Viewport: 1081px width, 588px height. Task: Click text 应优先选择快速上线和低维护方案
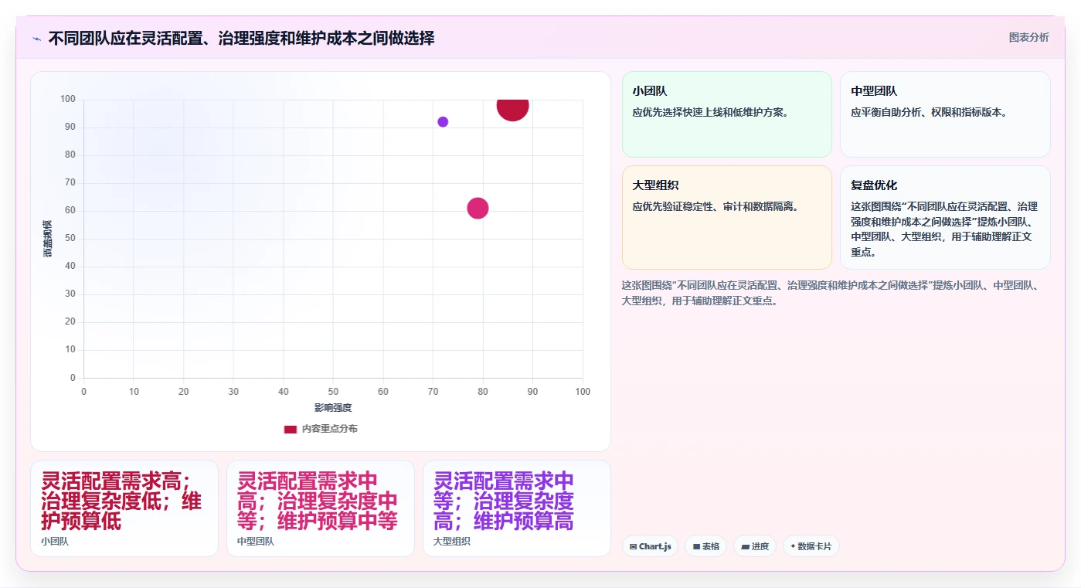[x=710, y=112]
